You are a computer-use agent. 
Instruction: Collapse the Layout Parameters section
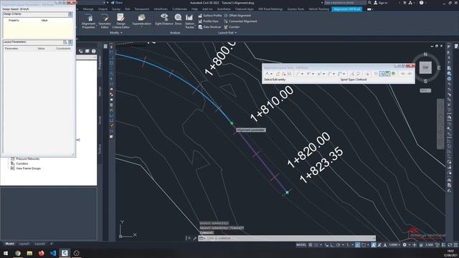tap(70, 42)
